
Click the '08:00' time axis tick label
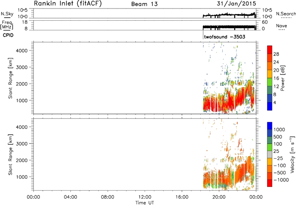pos(108,197)
